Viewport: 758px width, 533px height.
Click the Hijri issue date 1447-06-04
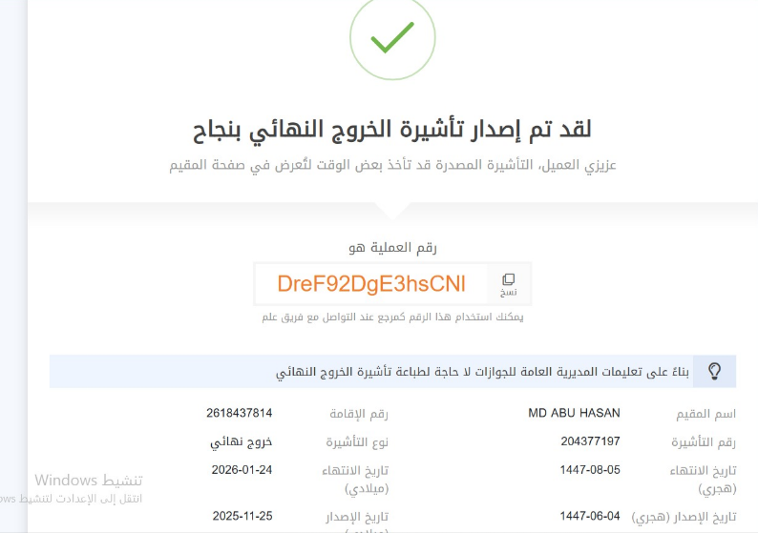pyautogui.click(x=590, y=516)
